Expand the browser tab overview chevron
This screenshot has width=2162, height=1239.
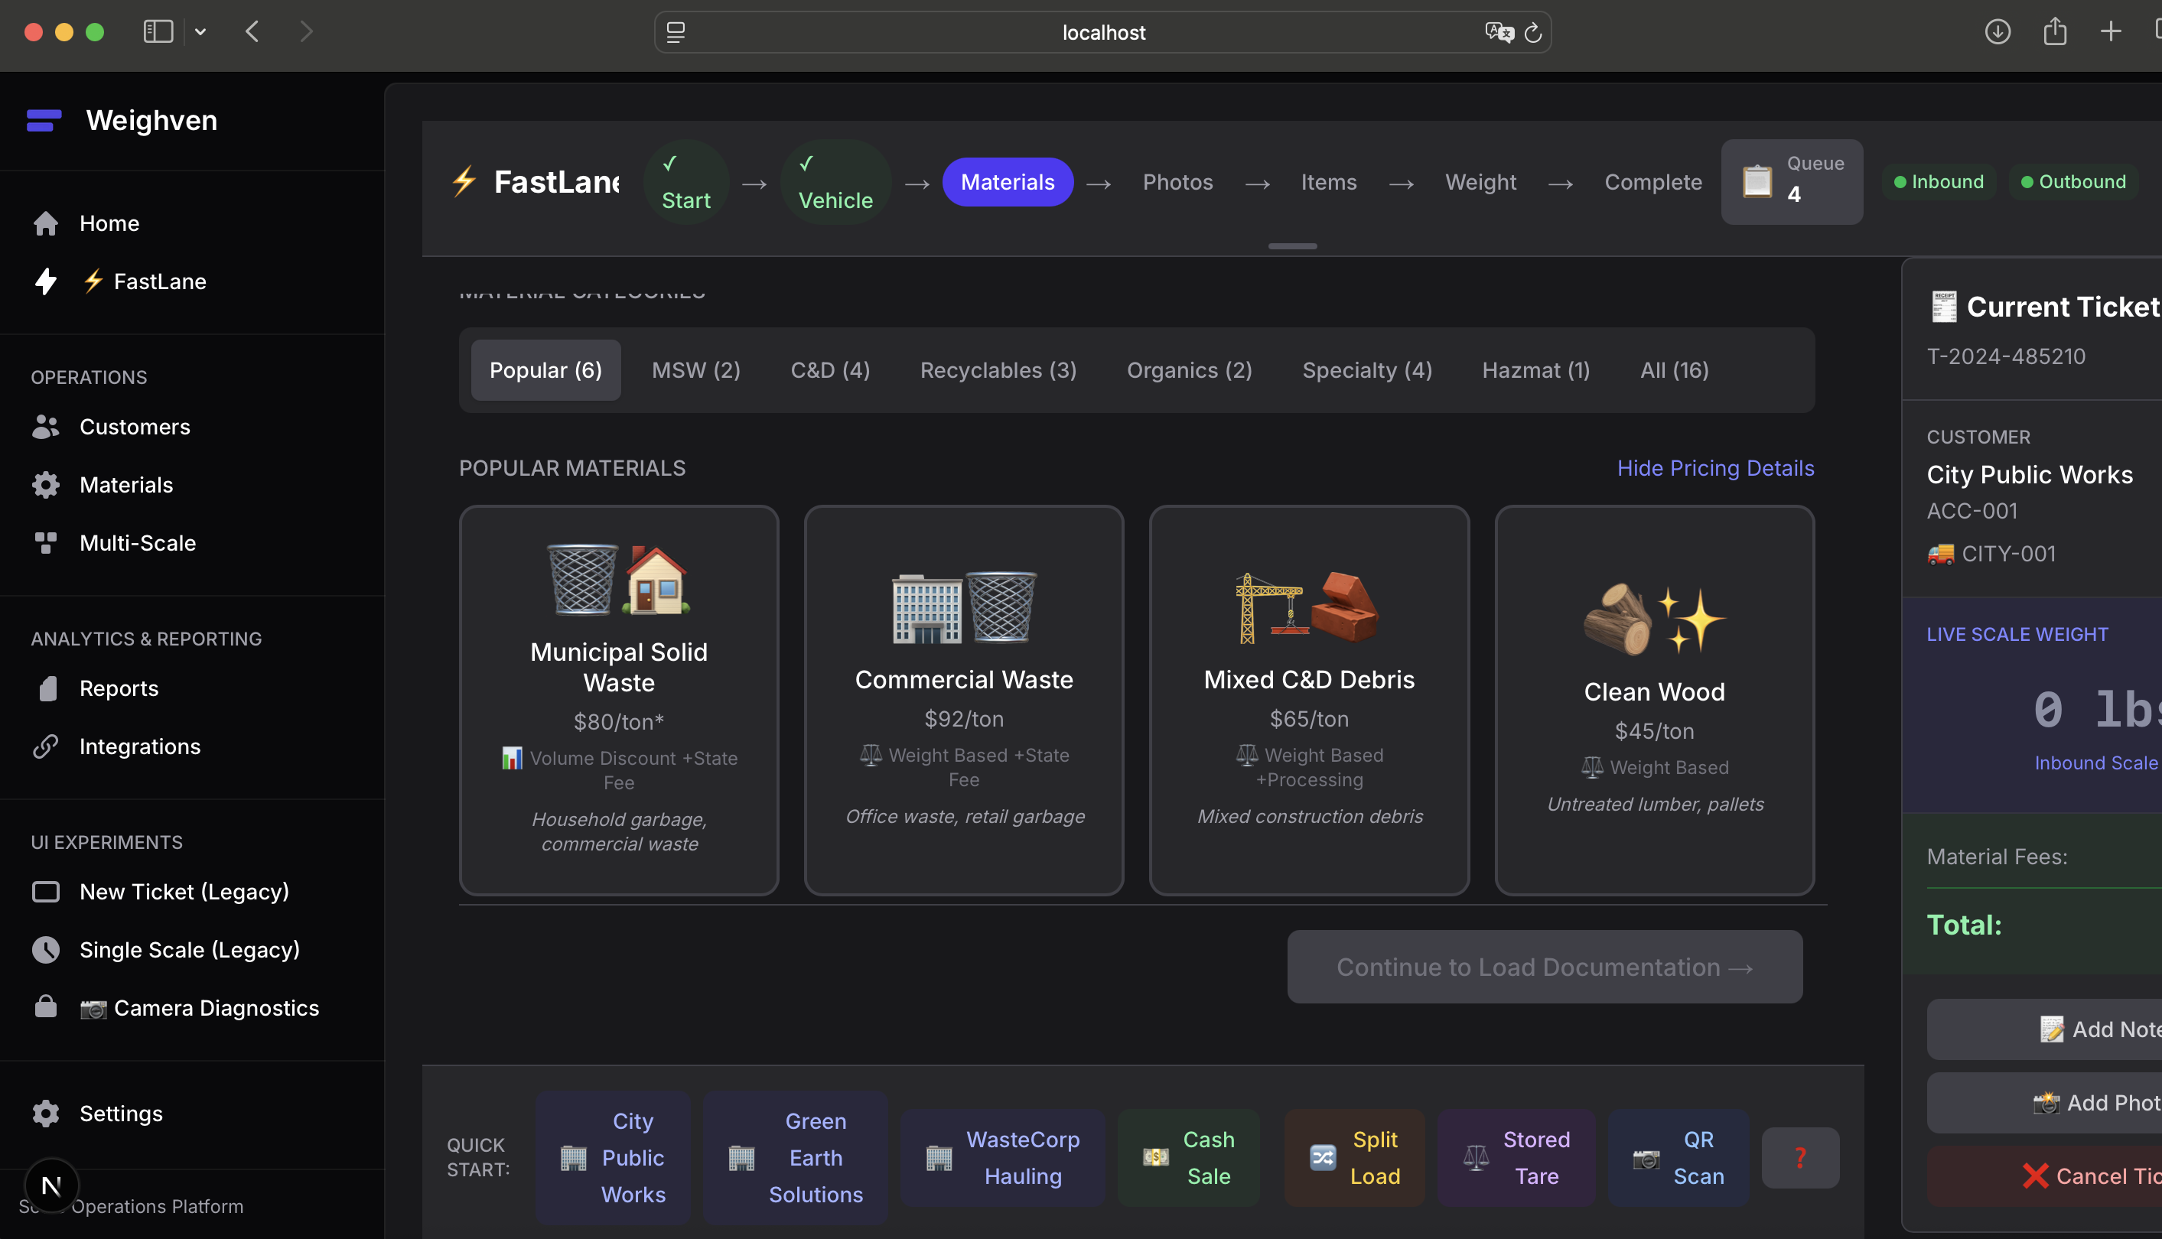coord(201,31)
